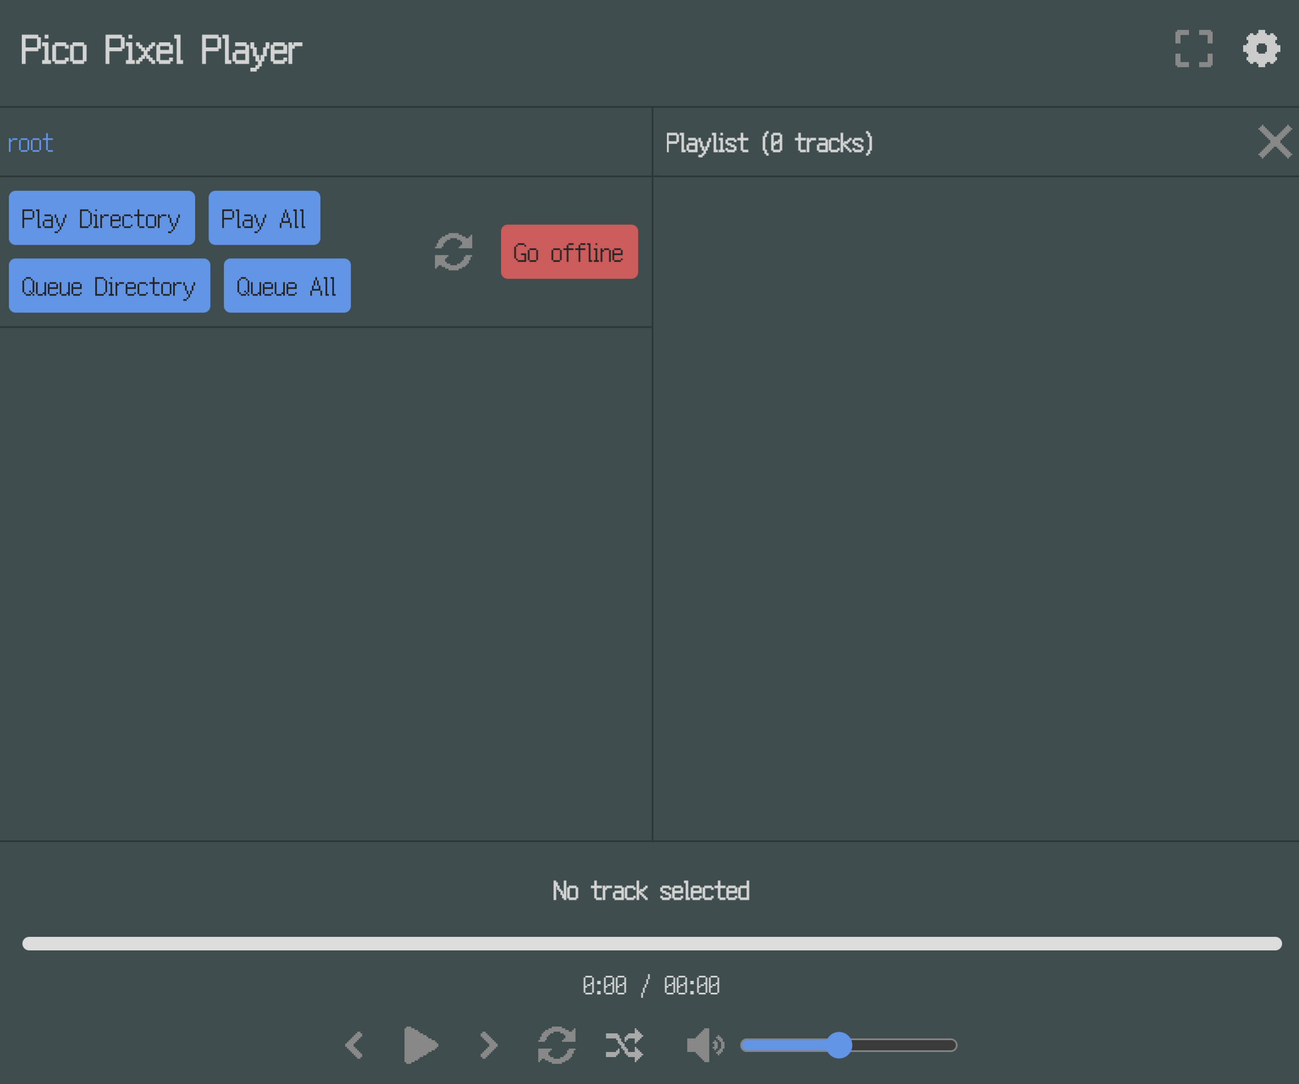Image resolution: width=1299 pixels, height=1084 pixels.
Task: Adjust the volume slider
Action: point(849,1045)
